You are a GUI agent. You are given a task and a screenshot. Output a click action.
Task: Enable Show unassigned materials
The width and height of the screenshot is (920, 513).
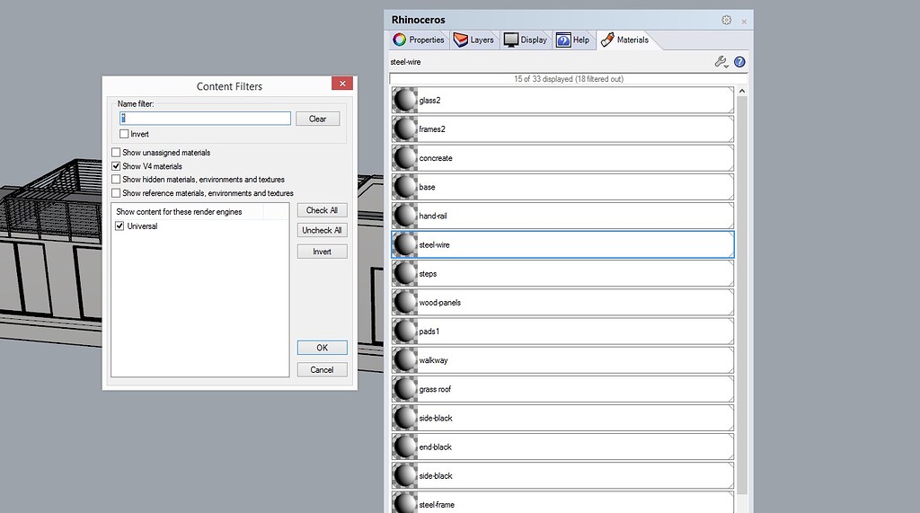[x=116, y=153]
